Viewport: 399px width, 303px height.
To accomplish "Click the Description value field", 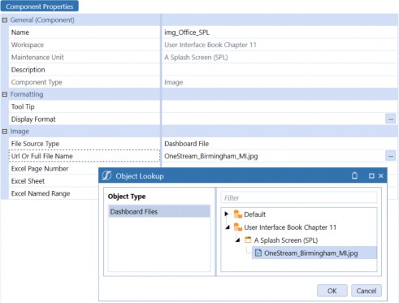I will click(x=280, y=70).
